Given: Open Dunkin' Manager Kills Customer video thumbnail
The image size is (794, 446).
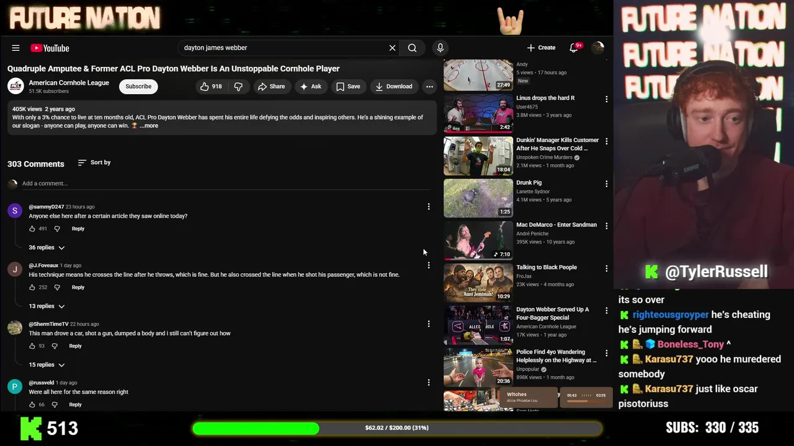Looking at the screenshot, I should (478, 155).
